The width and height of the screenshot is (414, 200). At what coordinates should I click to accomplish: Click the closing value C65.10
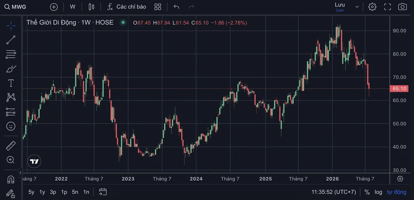[x=200, y=23]
